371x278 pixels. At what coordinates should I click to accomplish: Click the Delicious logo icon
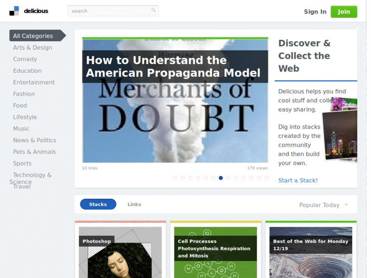coord(14,11)
